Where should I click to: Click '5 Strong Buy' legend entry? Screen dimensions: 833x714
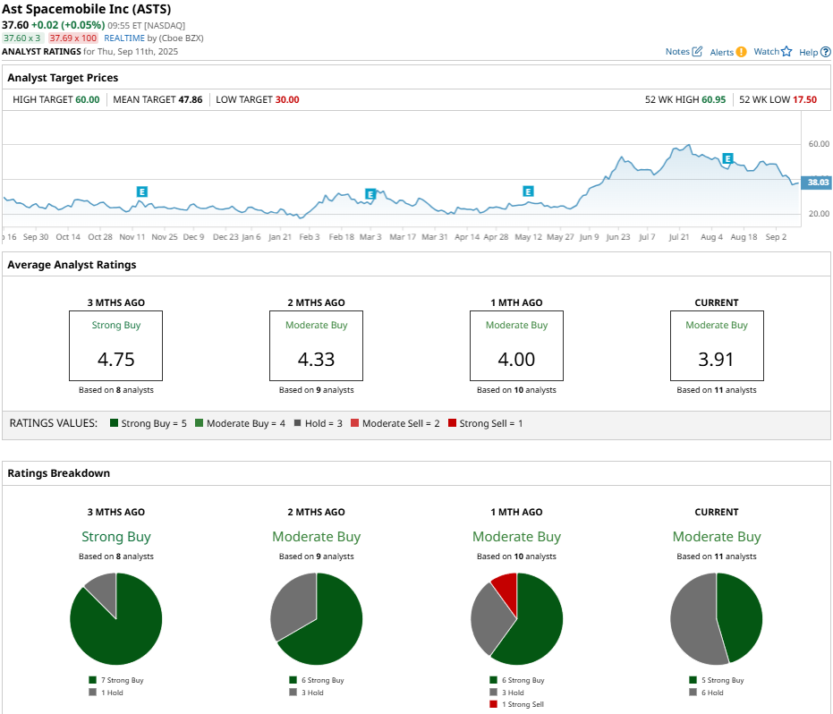pos(717,680)
